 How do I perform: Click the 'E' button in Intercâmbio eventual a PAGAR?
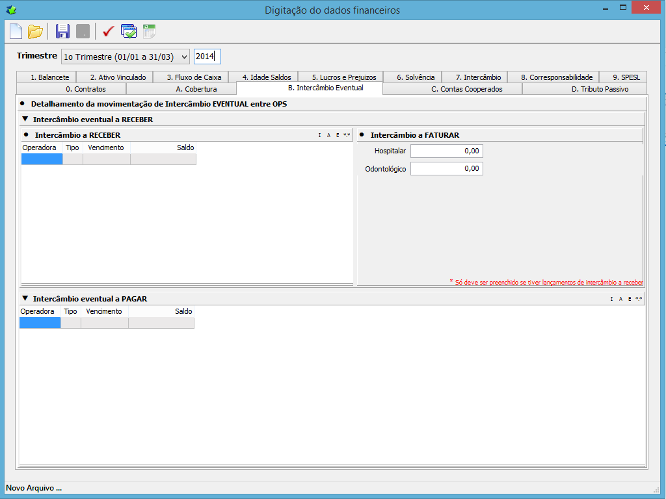630,299
